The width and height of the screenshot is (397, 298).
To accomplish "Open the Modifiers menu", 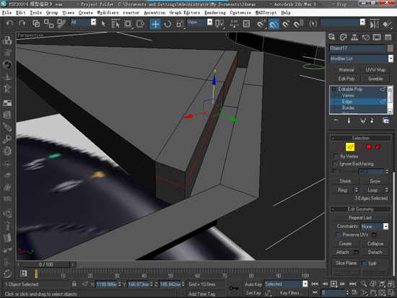I will (108, 12).
